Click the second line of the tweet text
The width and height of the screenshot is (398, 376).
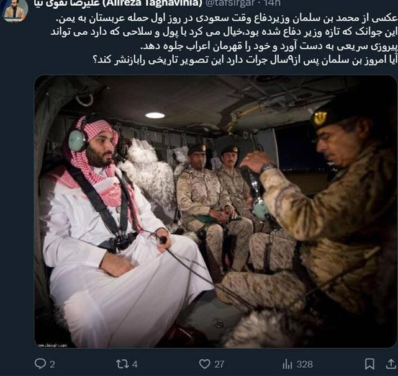tap(224, 32)
